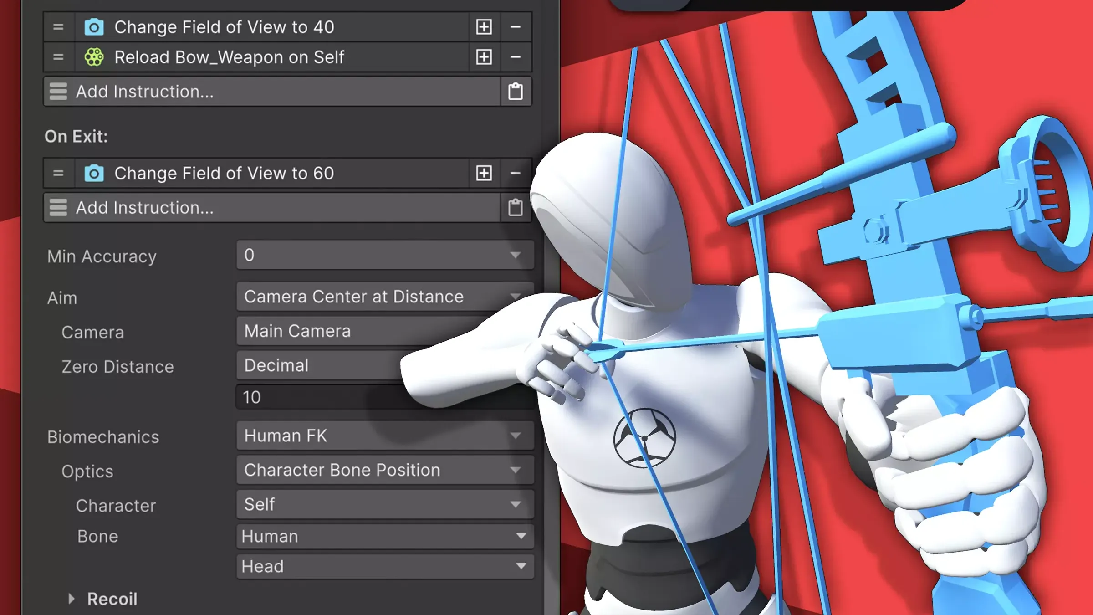Click the Min Accuracy label
1093x615 pixels.
point(102,257)
